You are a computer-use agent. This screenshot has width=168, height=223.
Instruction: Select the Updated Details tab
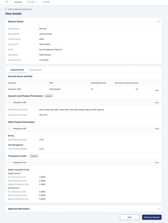coord(17,70)
